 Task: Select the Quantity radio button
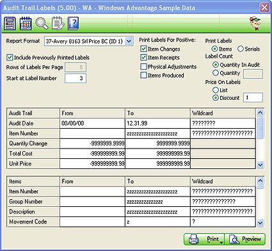click(216, 73)
